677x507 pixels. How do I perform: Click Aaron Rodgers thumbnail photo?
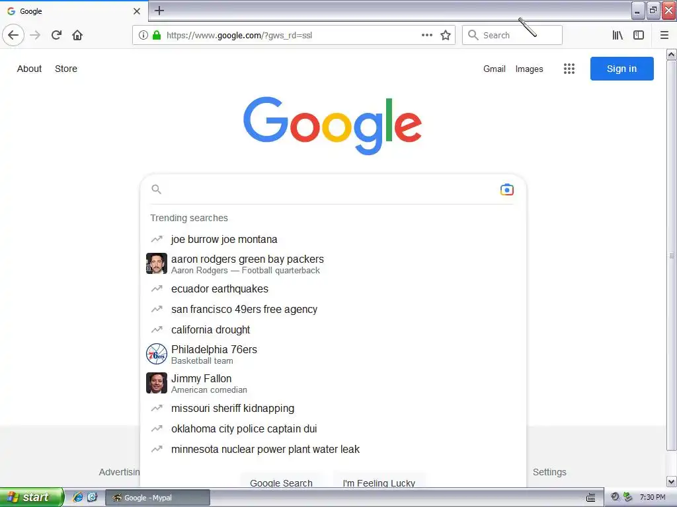click(x=157, y=263)
